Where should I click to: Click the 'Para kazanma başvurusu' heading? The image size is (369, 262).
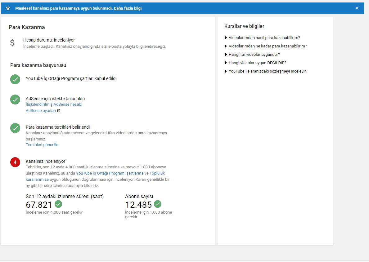(38, 65)
